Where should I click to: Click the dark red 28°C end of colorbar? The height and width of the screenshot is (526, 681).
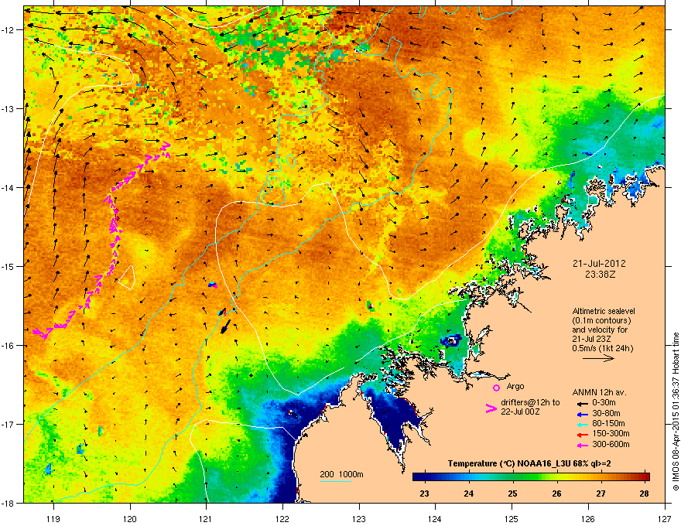click(645, 476)
